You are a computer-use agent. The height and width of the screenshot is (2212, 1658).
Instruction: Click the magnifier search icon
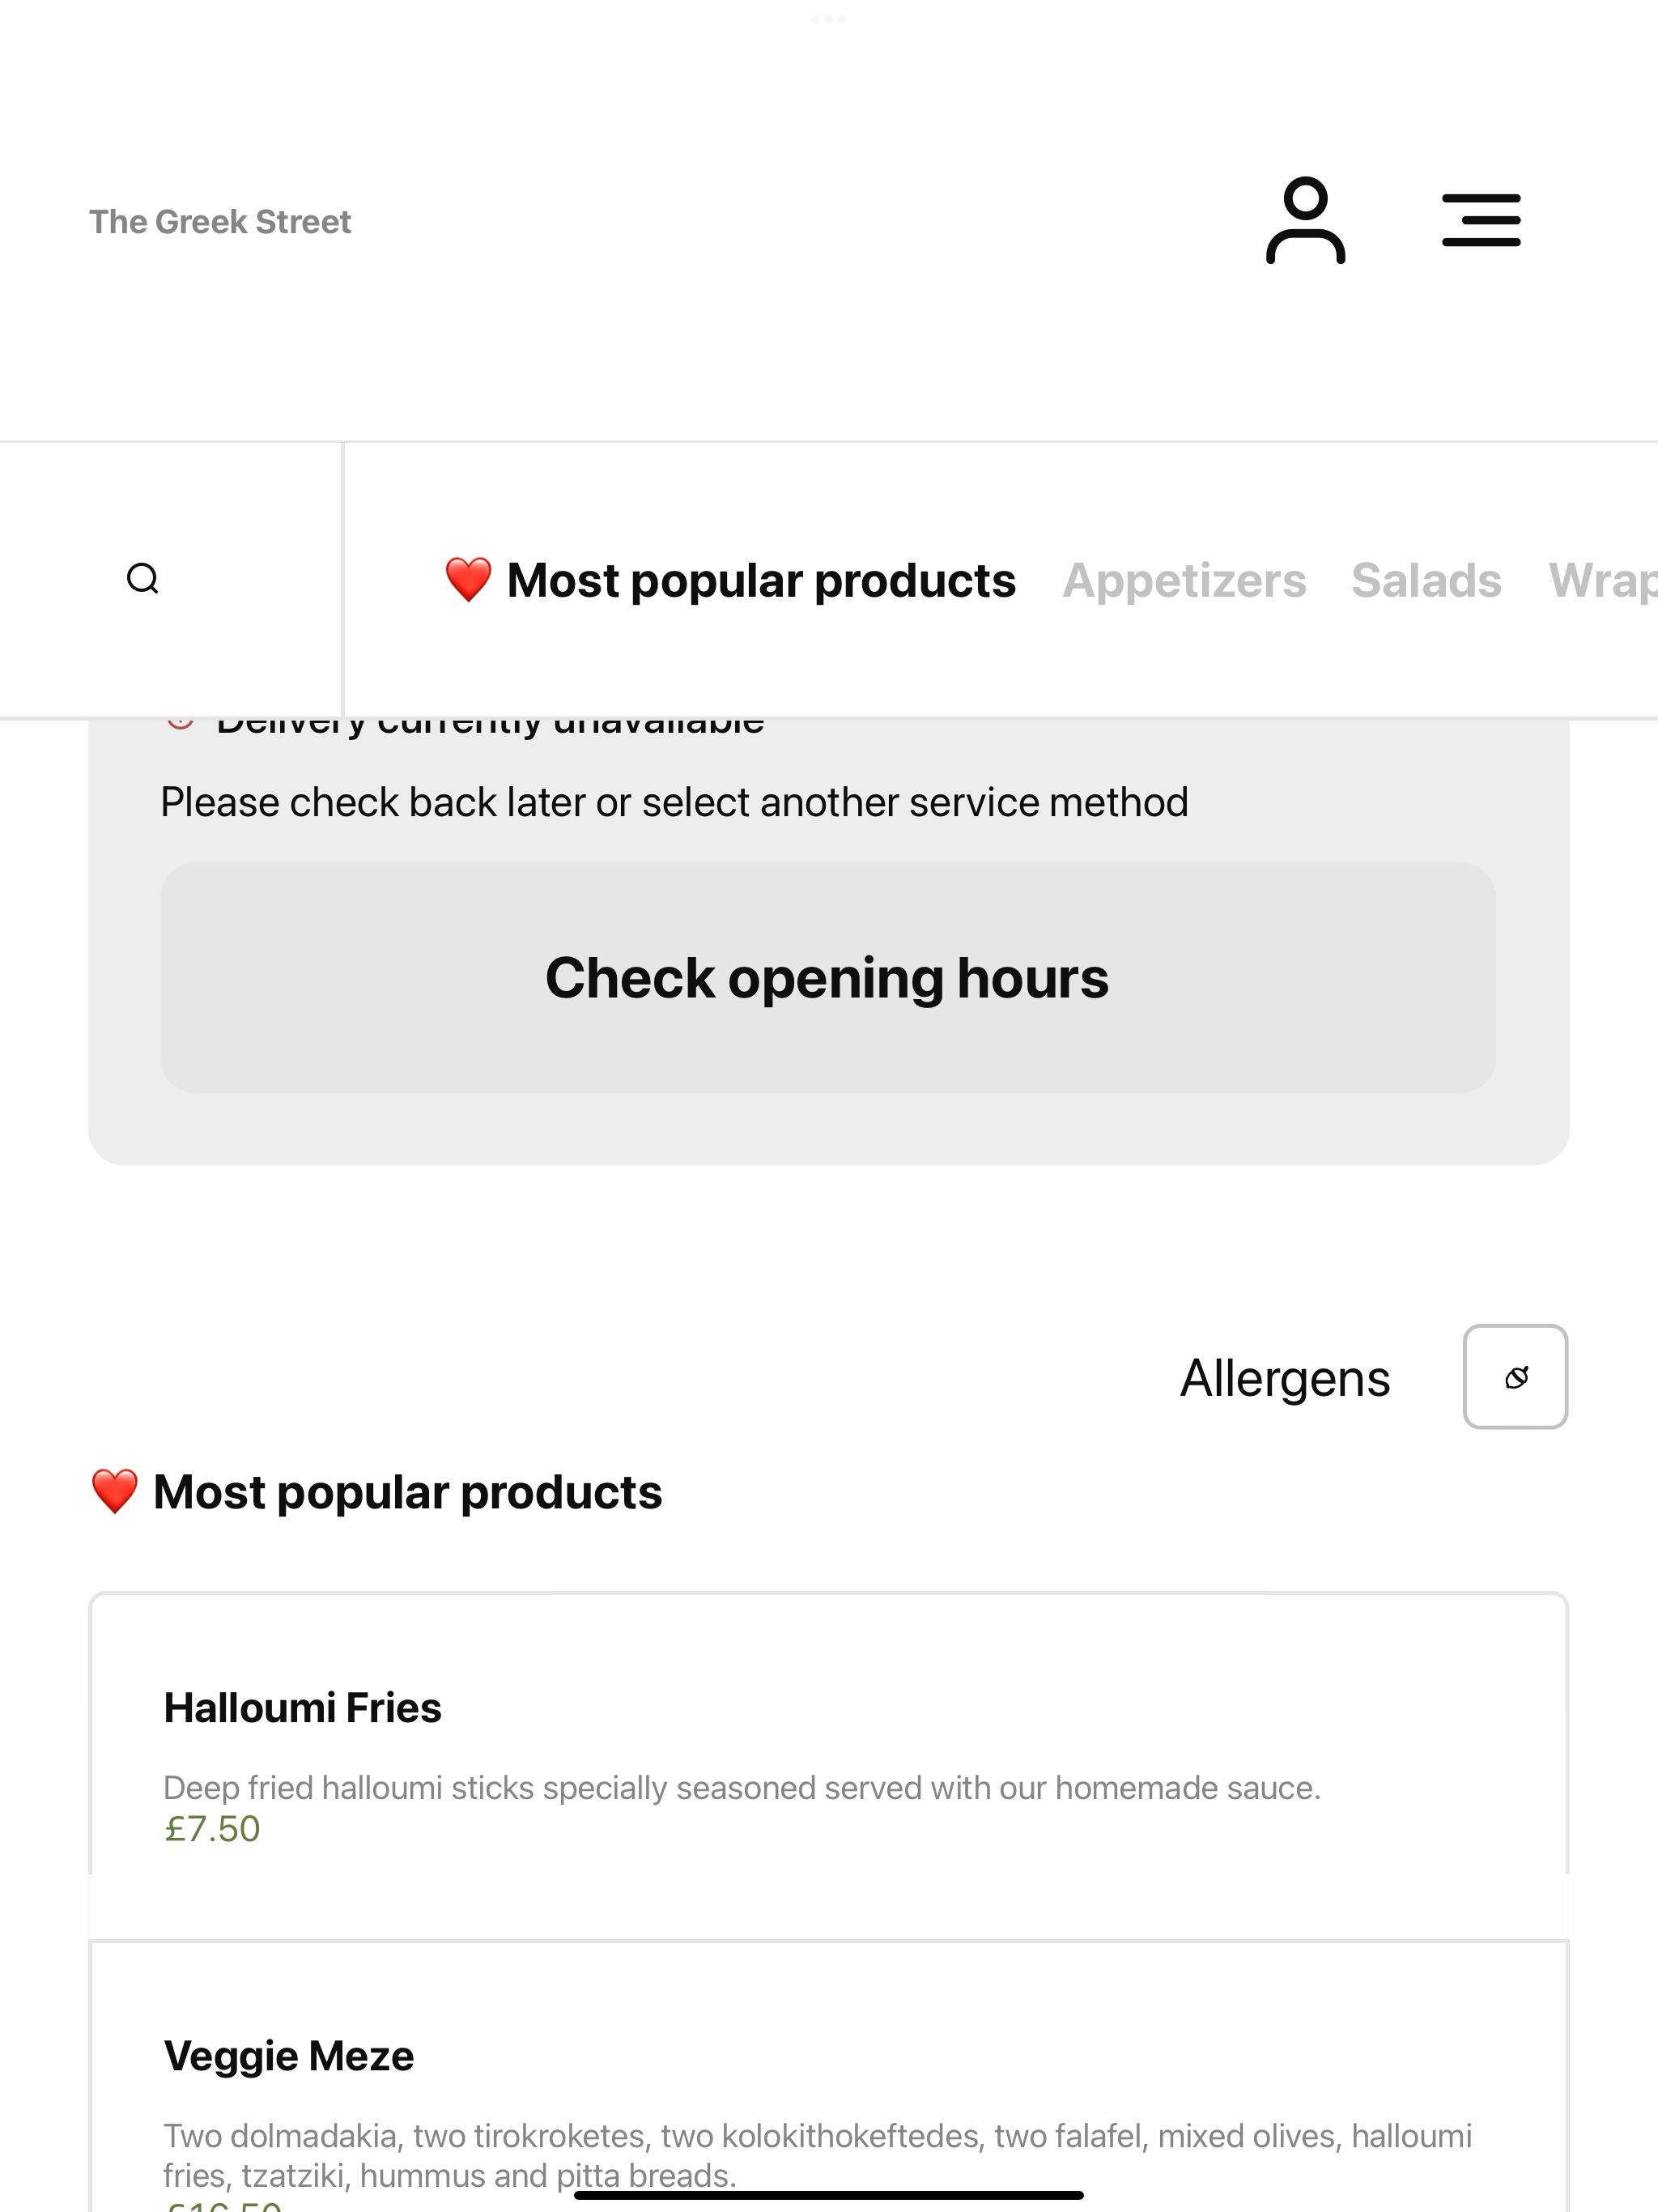click(x=143, y=579)
